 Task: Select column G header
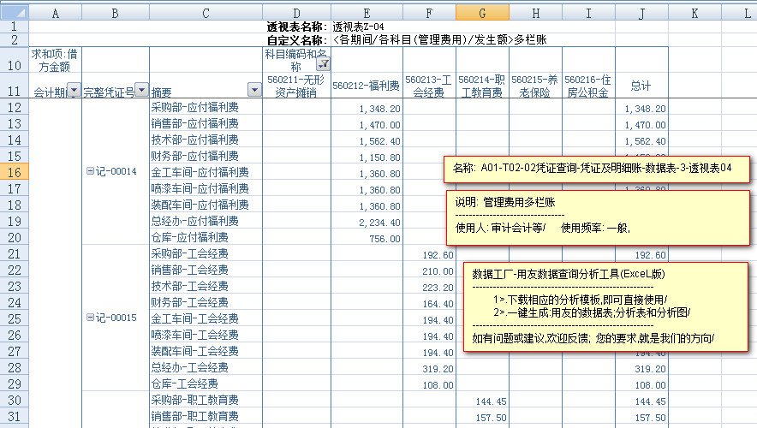tap(485, 14)
